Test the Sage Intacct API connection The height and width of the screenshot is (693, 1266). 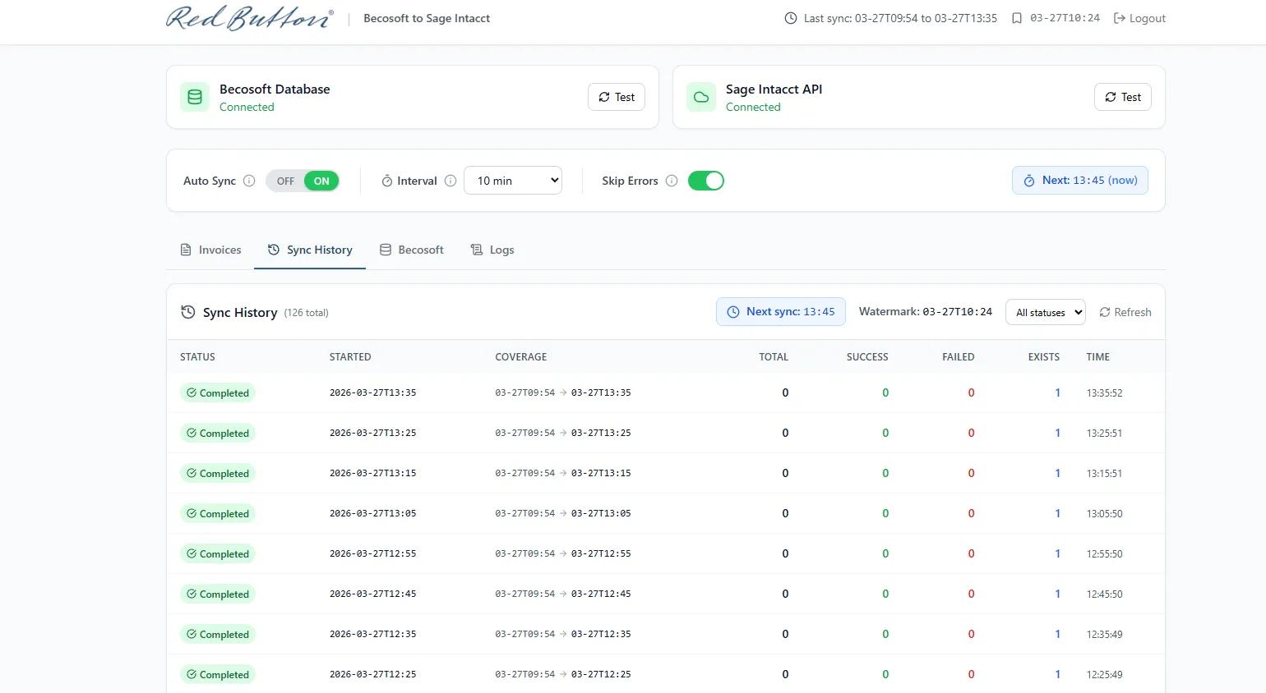click(x=1122, y=97)
